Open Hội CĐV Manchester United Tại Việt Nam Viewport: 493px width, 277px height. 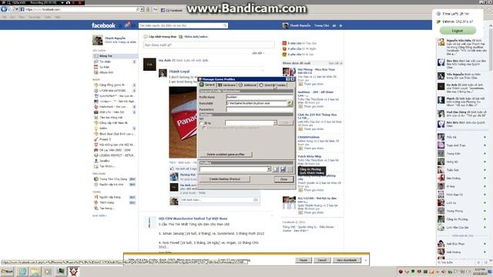[193, 219]
